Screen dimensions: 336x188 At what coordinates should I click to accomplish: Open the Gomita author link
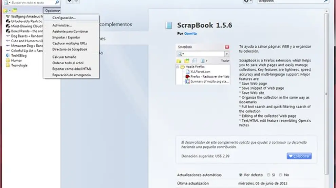190,33
